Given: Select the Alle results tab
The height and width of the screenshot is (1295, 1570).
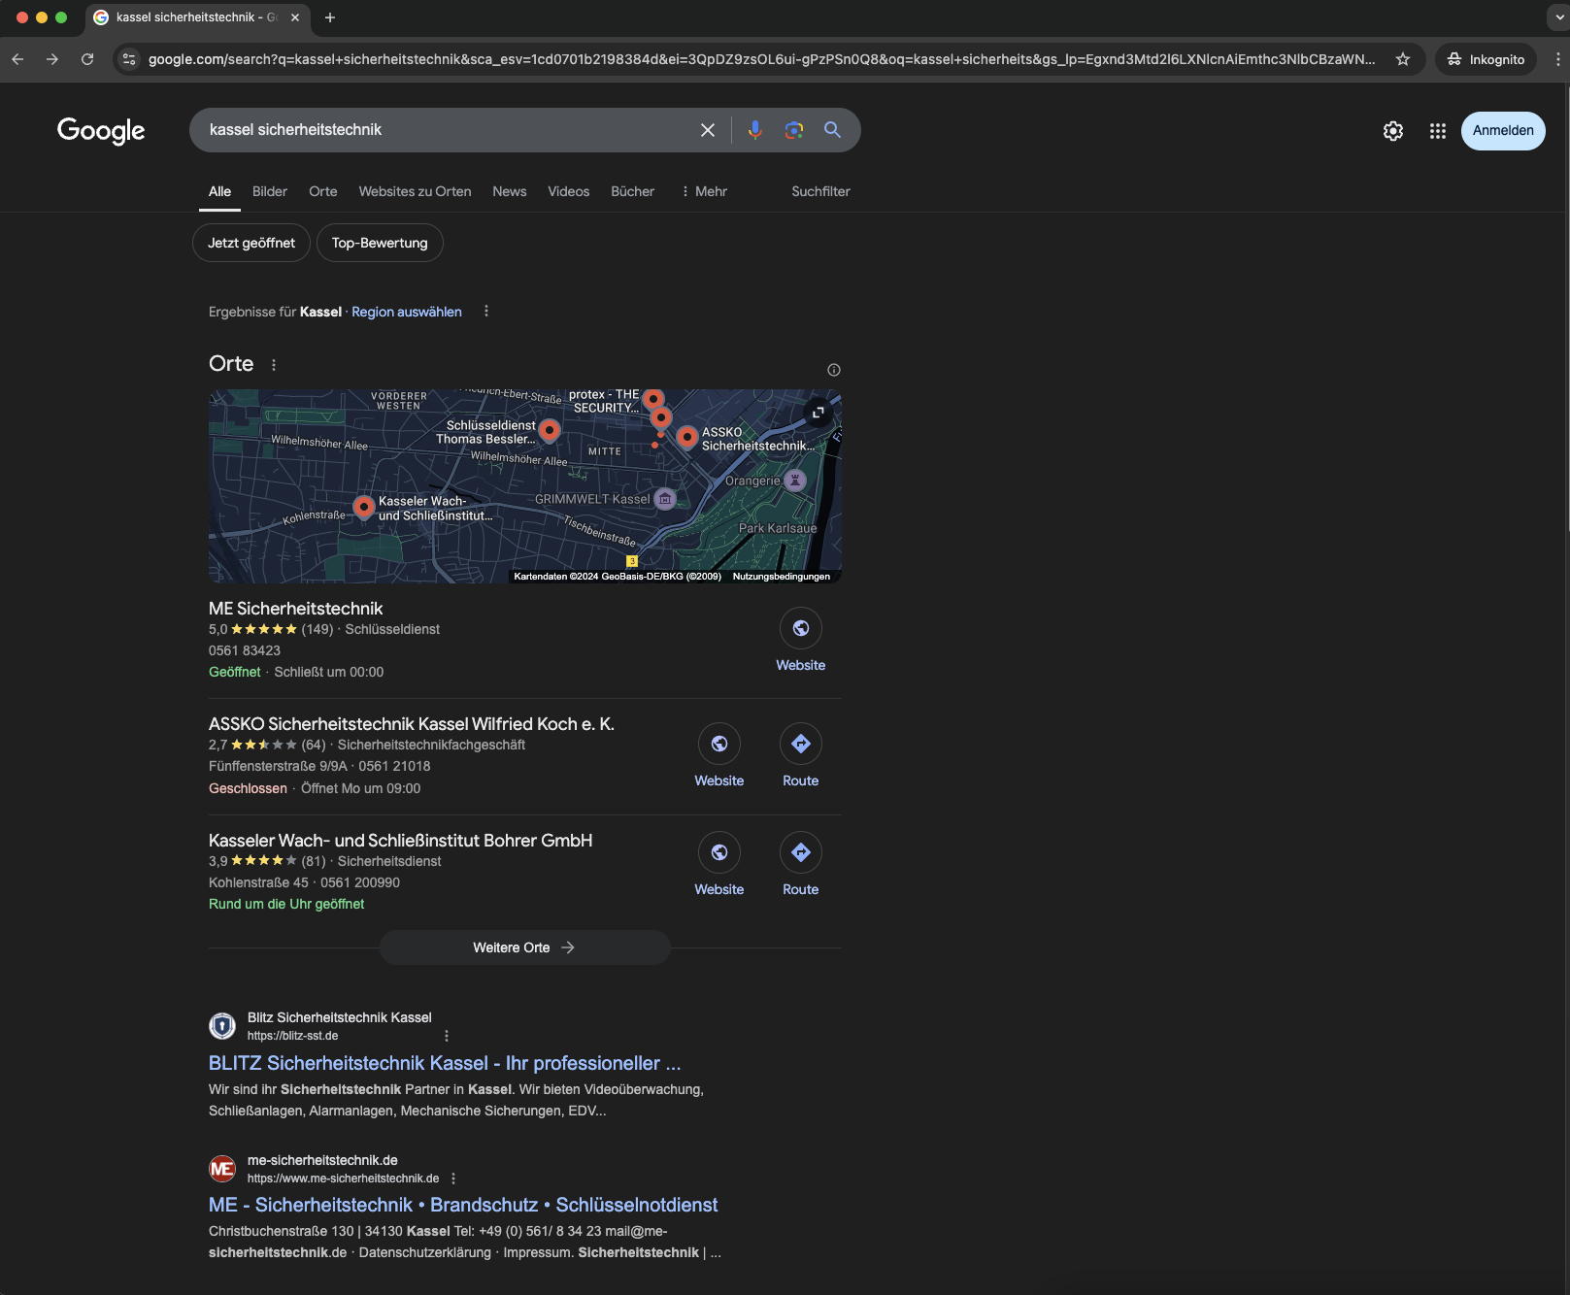Looking at the screenshot, I should pyautogui.click(x=220, y=191).
